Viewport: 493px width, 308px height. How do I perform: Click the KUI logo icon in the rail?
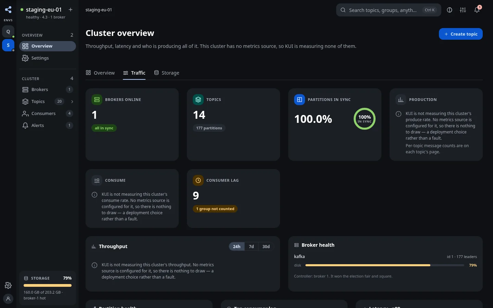click(x=8, y=10)
